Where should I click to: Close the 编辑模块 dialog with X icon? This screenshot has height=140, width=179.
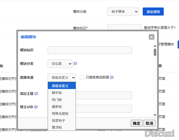click(x=151, y=37)
